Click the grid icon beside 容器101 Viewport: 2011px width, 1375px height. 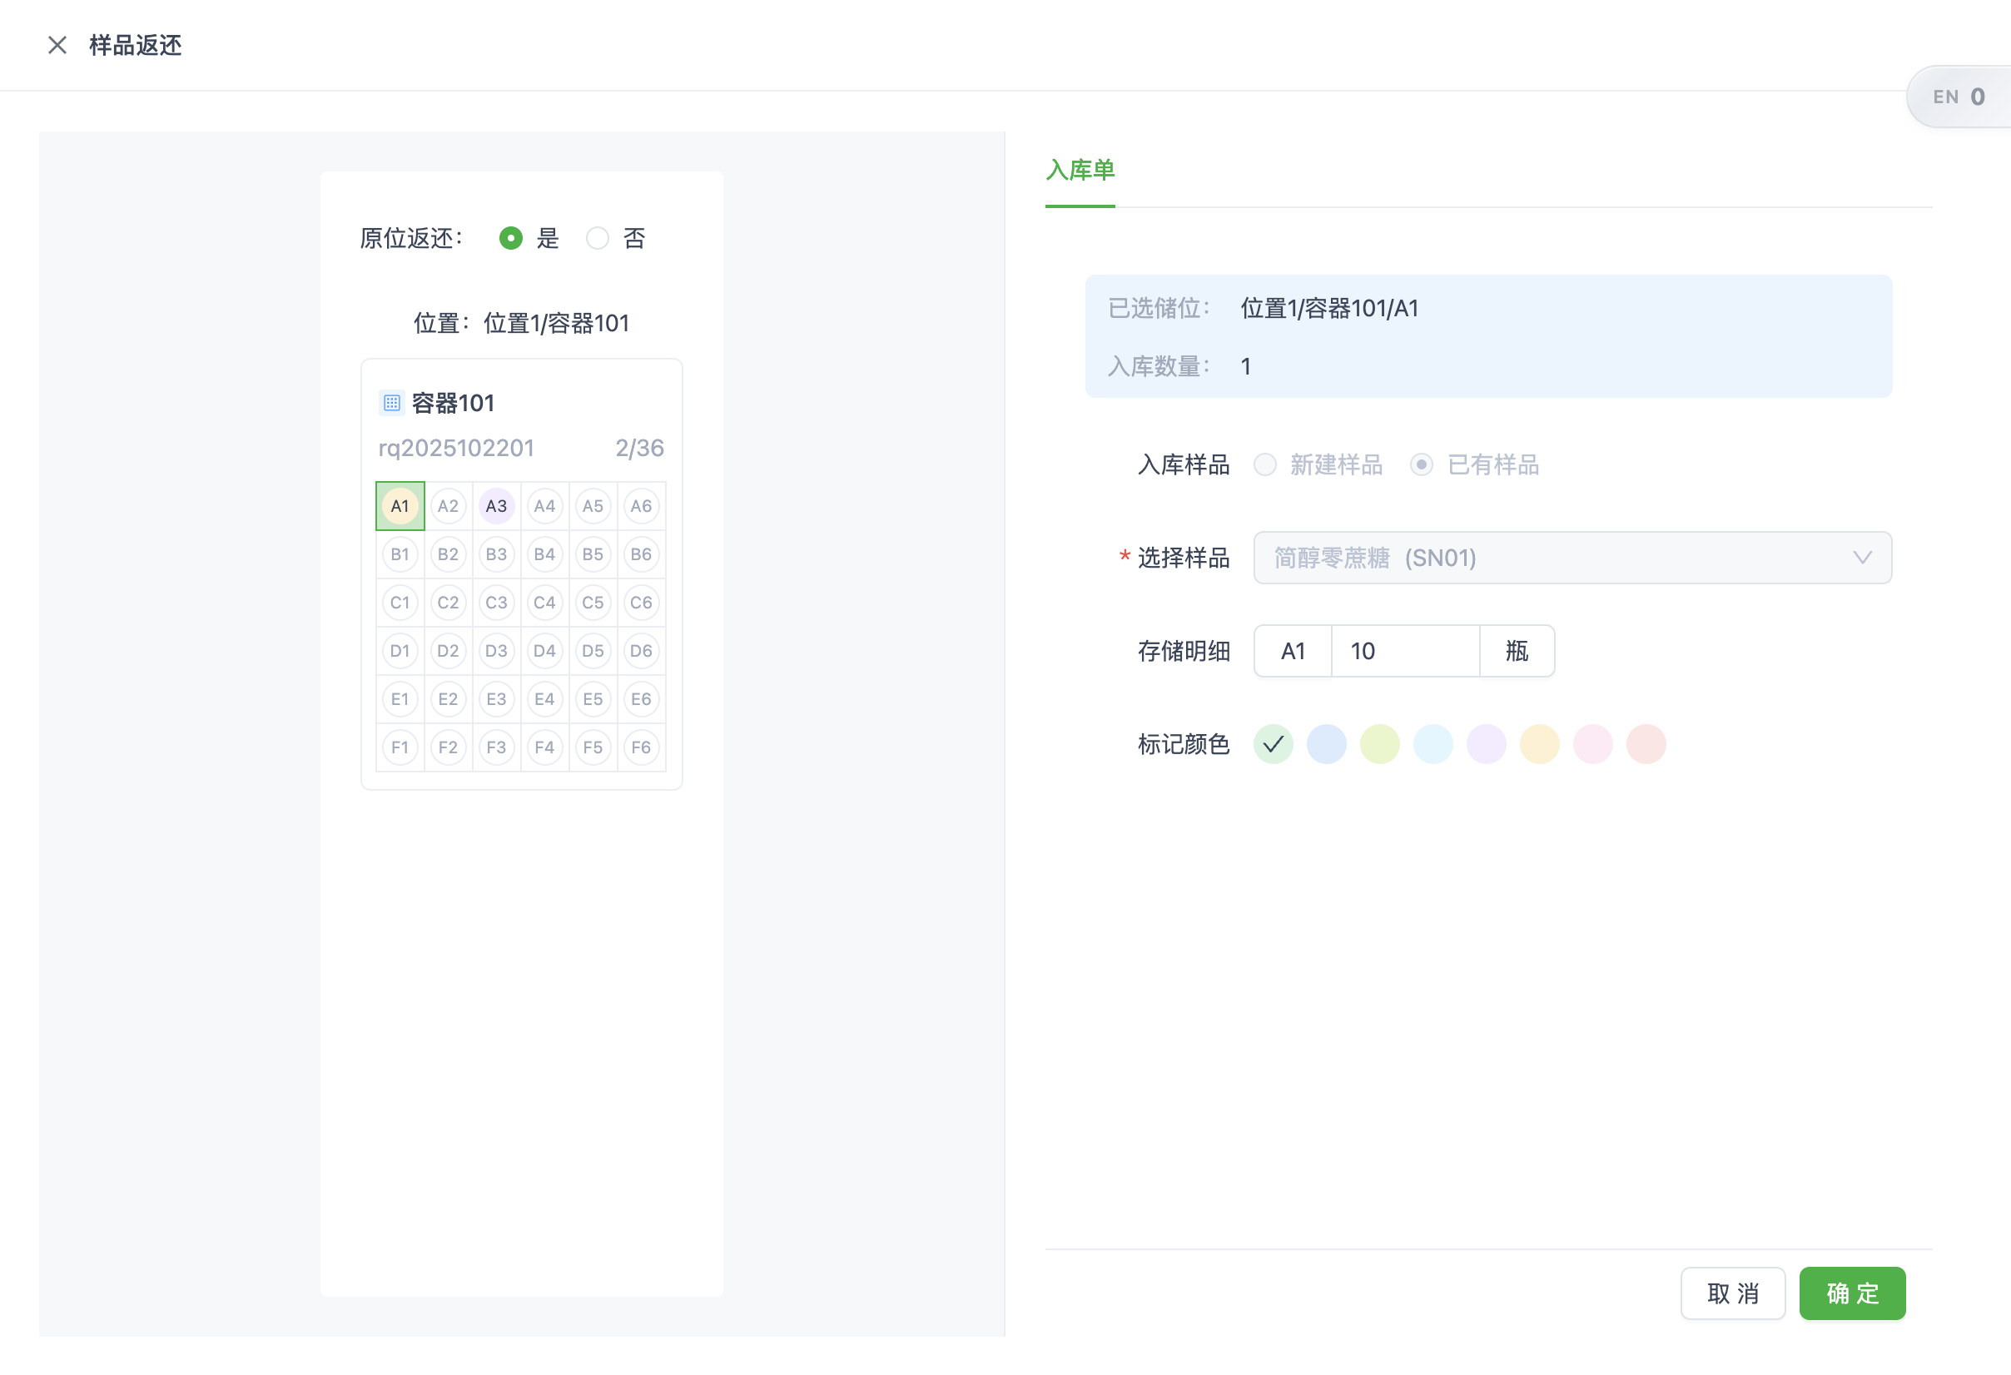click(x=392, y=401)
